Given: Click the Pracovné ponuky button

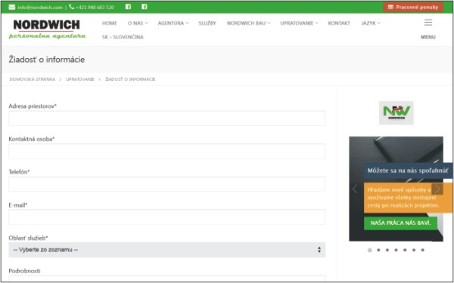Looking at the screenshot, I should tap(413, 8).
